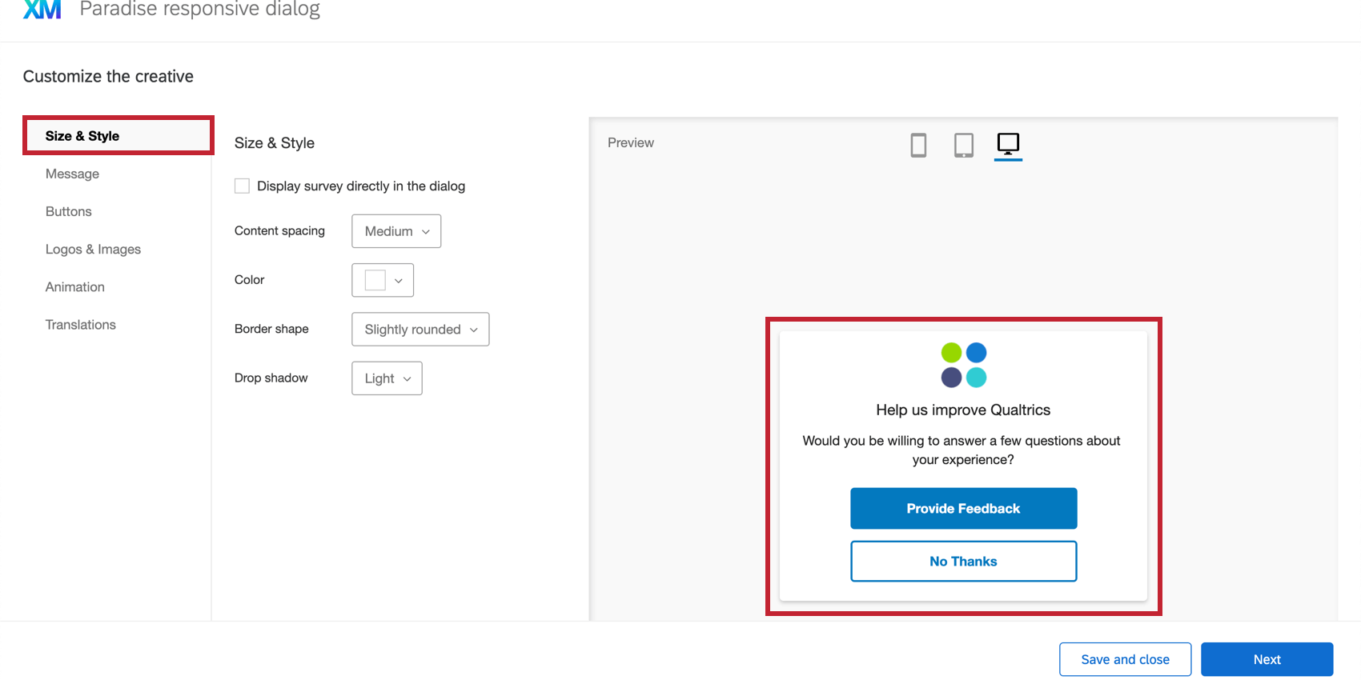Viewport: 1361px width, 680px height.
Task: Click the Preview label
Action: point(631,142)
